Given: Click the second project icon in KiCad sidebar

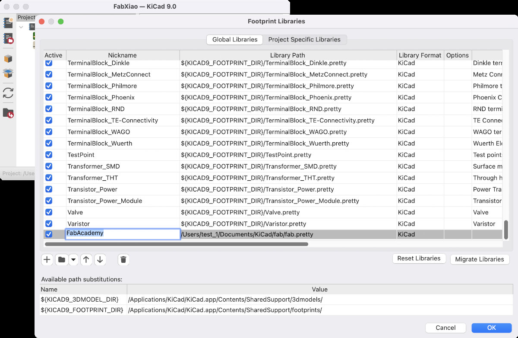Looking at the screenshot, I should point(8,38).
